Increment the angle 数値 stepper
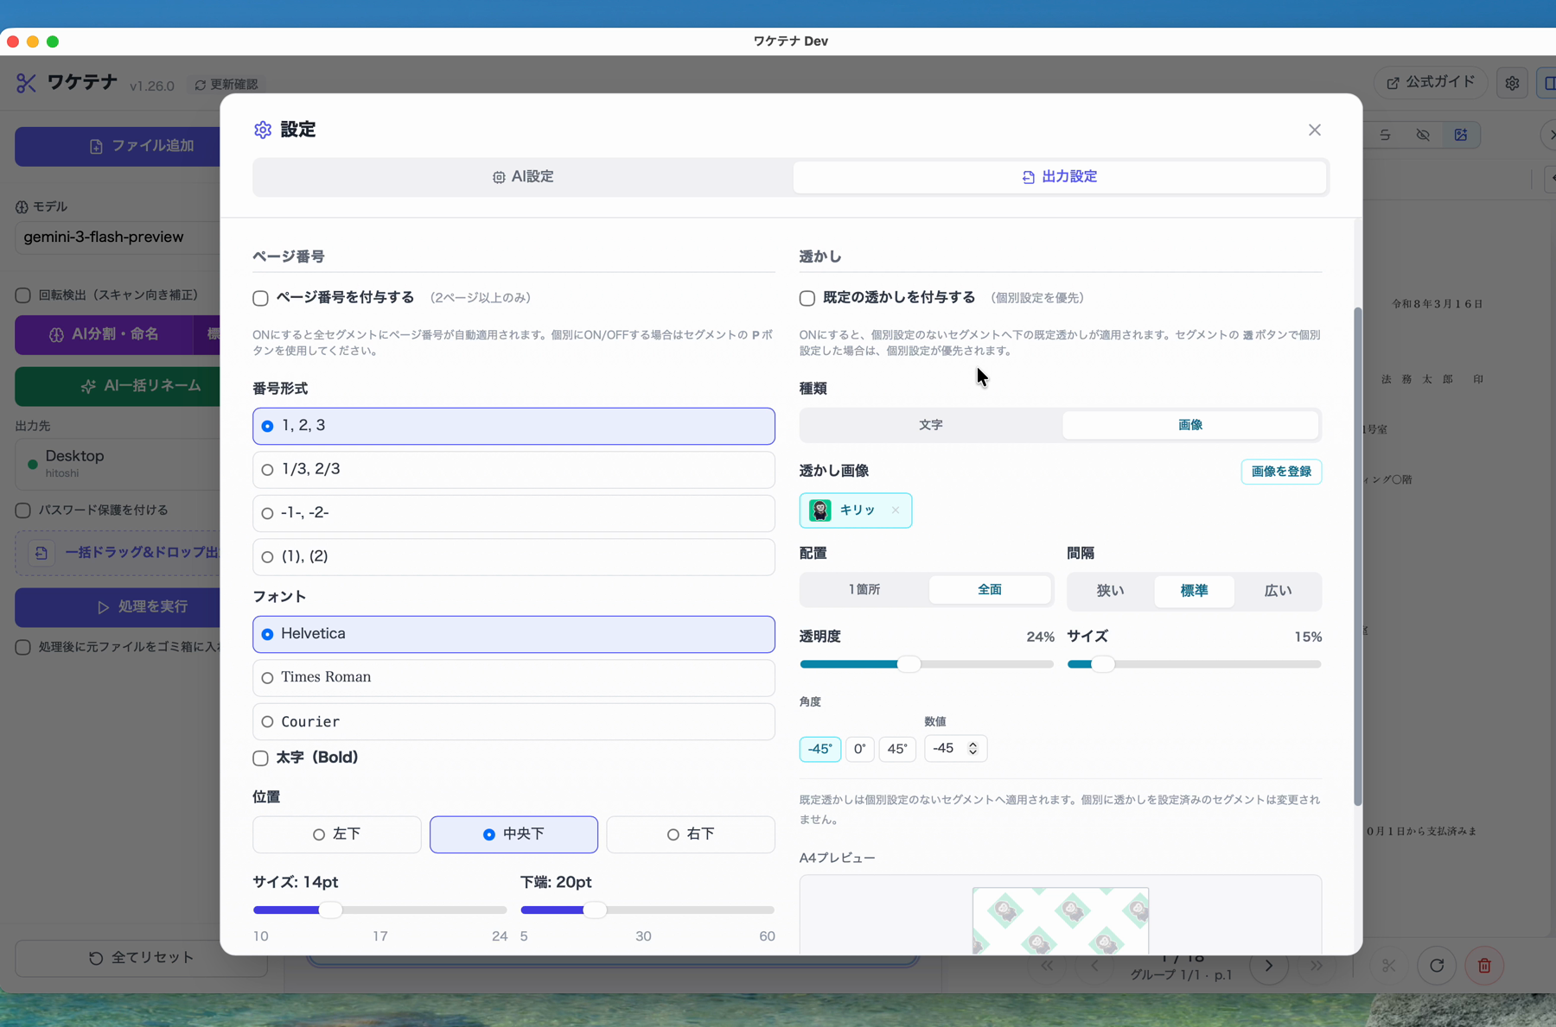Image resolution: width=1556 pixels, height=1027 pixels. point(972,744)
